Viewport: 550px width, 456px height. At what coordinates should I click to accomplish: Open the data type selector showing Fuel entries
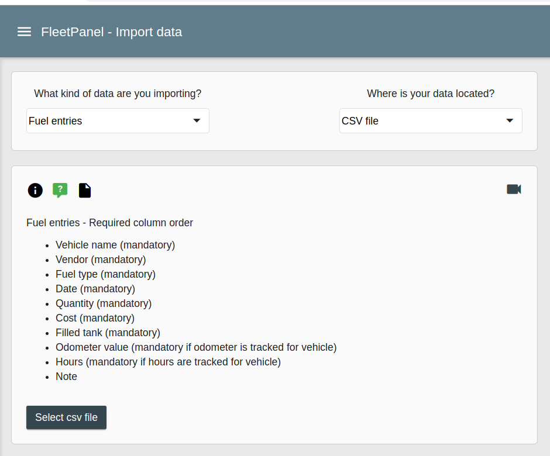[x=111, y=121]
